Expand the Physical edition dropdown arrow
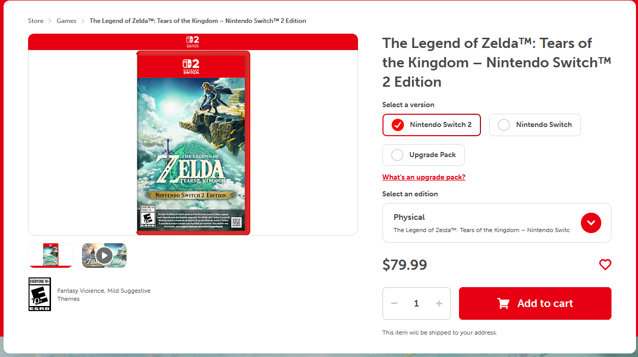Image resolution: width=638 pixels, height=357 pixels. point(591,223)
